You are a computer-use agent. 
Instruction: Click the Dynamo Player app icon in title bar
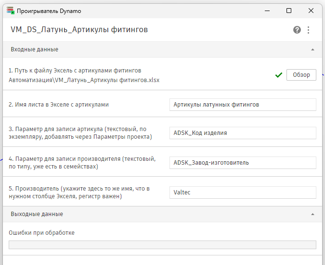[11, 11]
